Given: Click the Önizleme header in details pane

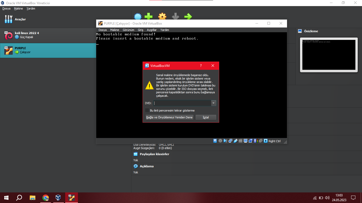Looking at the screenshot, I should coord(311,31).
